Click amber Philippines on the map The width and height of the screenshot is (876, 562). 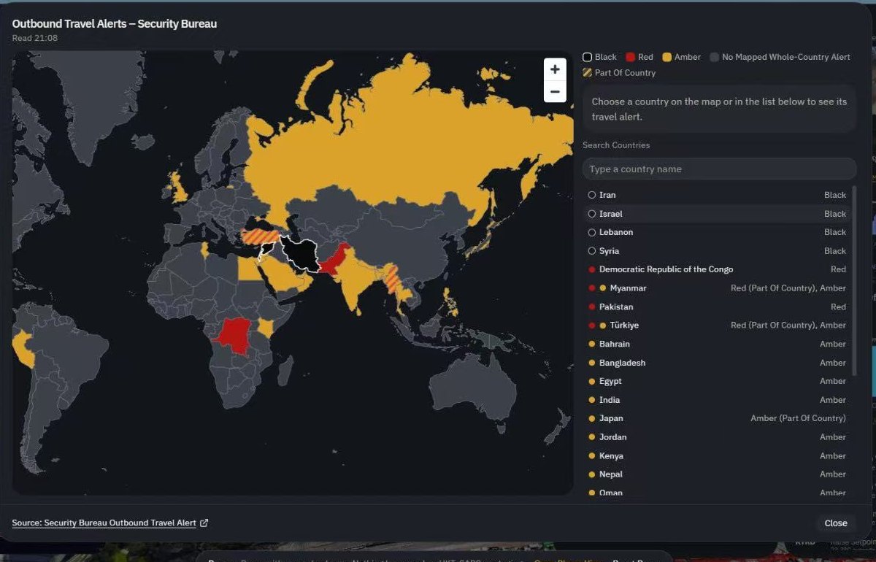pos(450,301)
